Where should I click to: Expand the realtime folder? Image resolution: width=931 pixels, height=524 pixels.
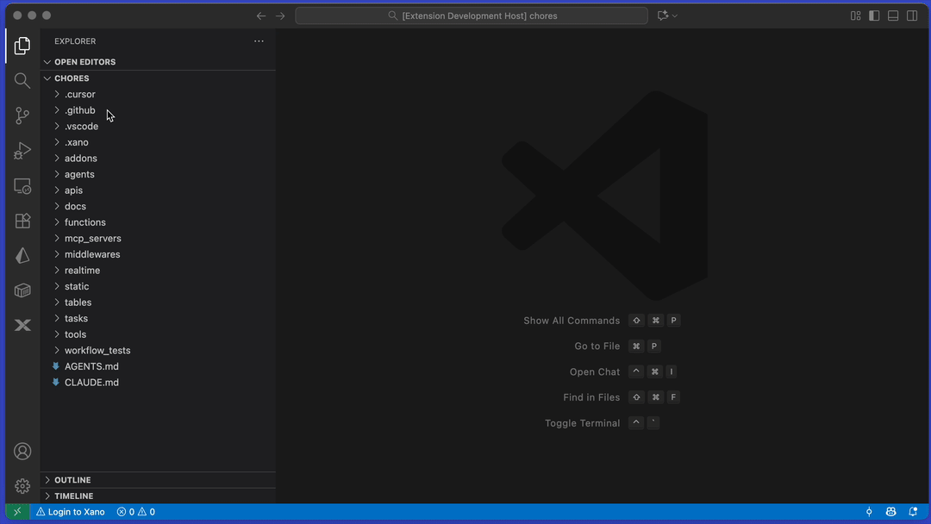click(158, 271)
